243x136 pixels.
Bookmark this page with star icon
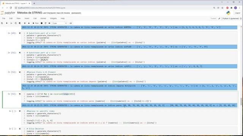(x=222, y=8)
